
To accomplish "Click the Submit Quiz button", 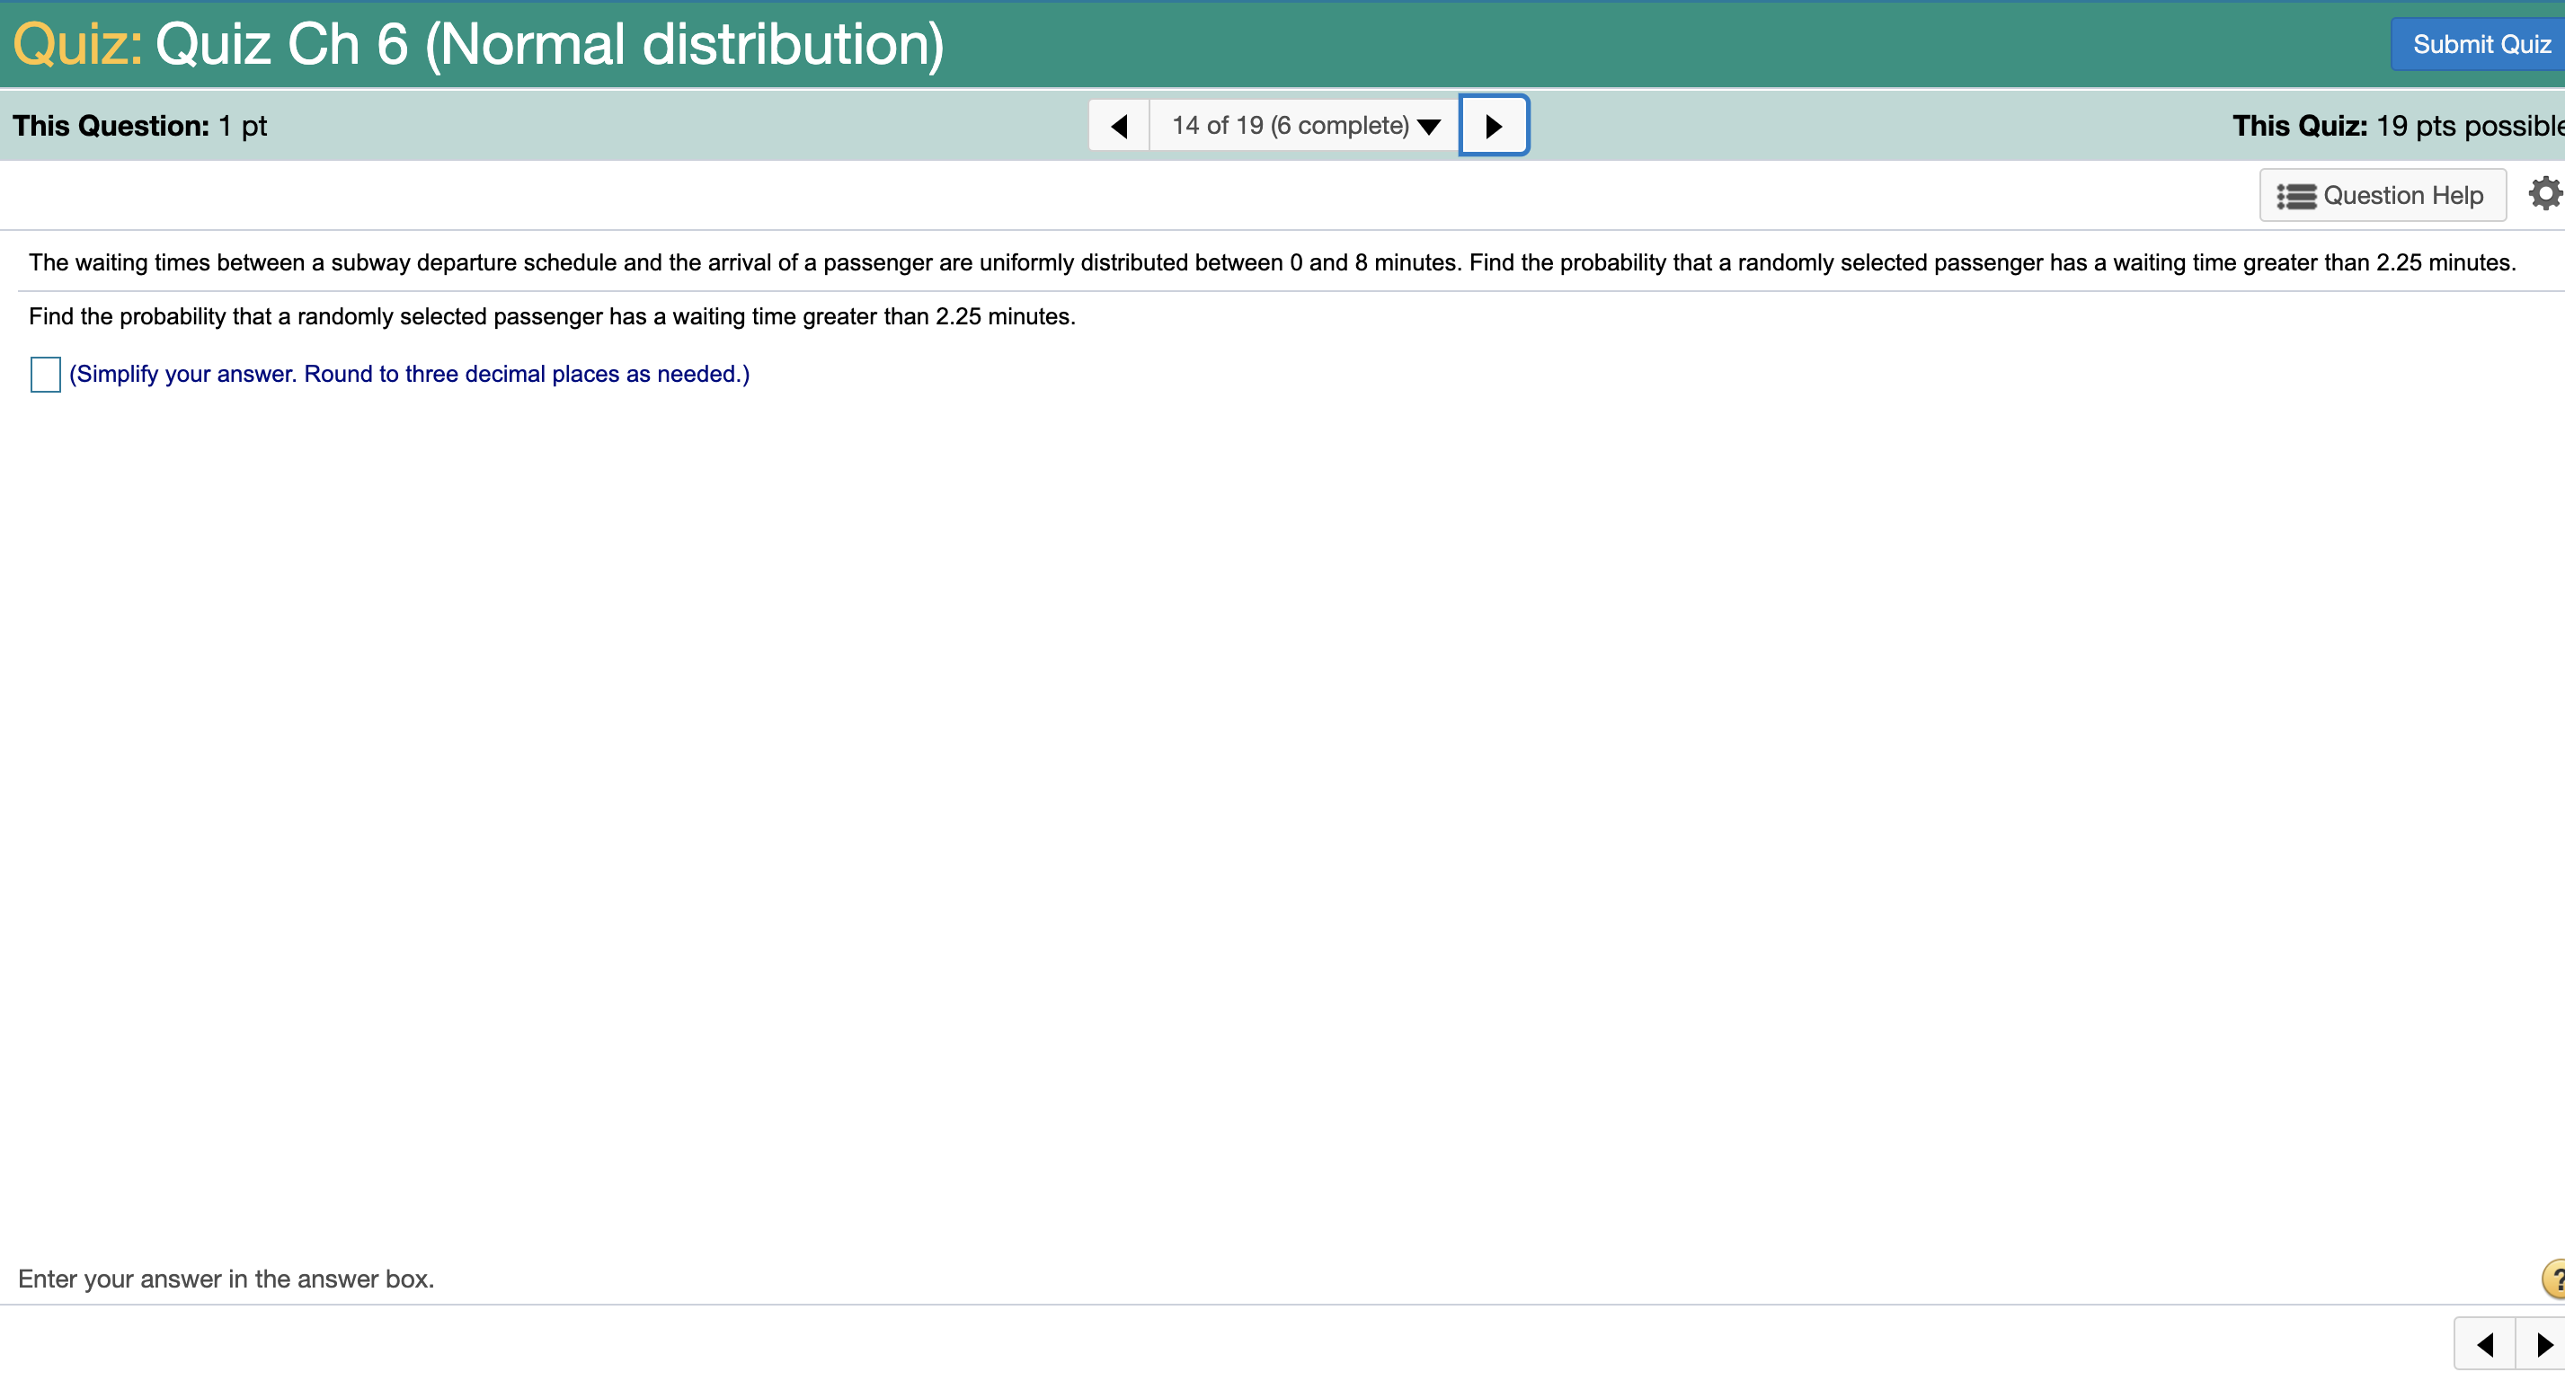I will coord(2480,45).
